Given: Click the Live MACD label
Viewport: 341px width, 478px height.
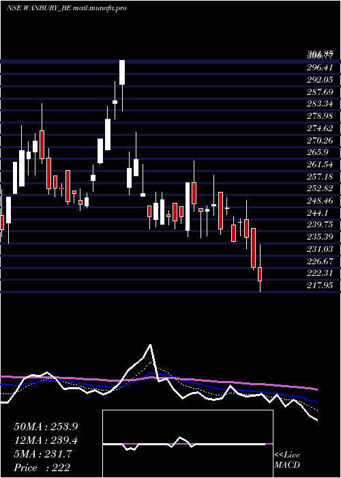Looking at the screenshot, I should (x=287, y=460).
